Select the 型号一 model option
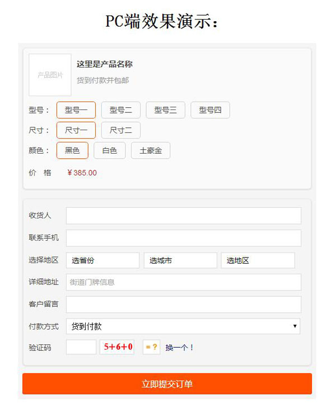Image resolution: width=336 pixels, height=414 pixels. coord(76,110)
